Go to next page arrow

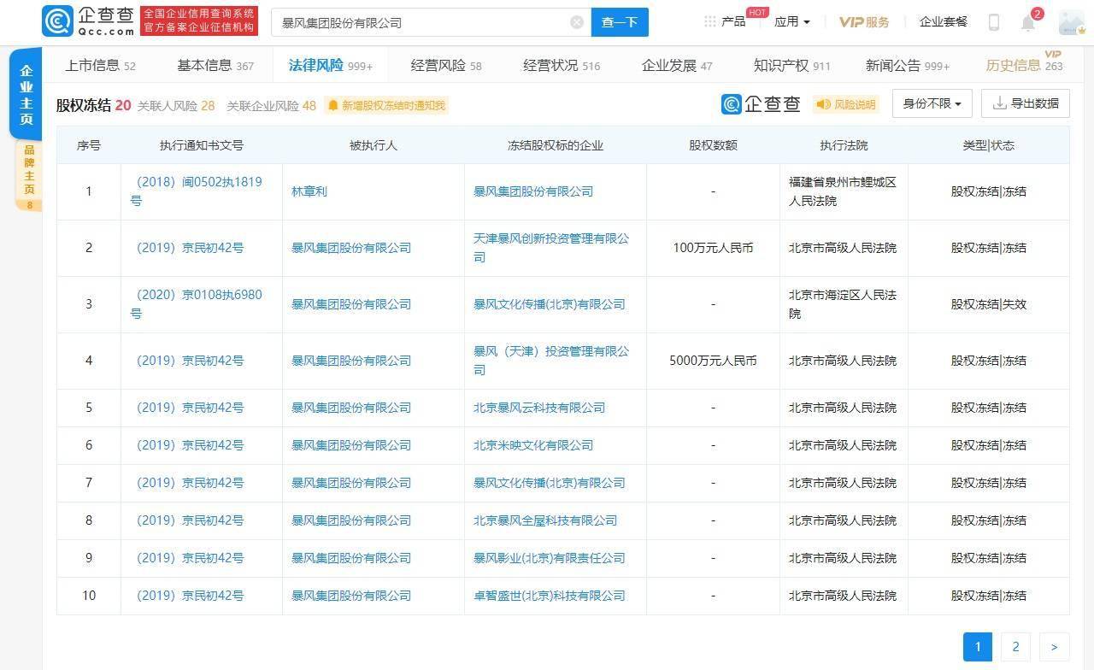tap(1054, 647)
